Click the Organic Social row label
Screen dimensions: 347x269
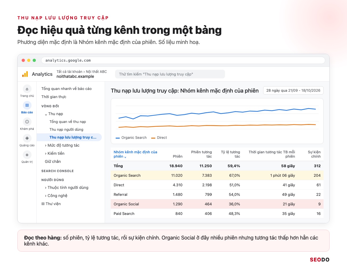point(126,204)
